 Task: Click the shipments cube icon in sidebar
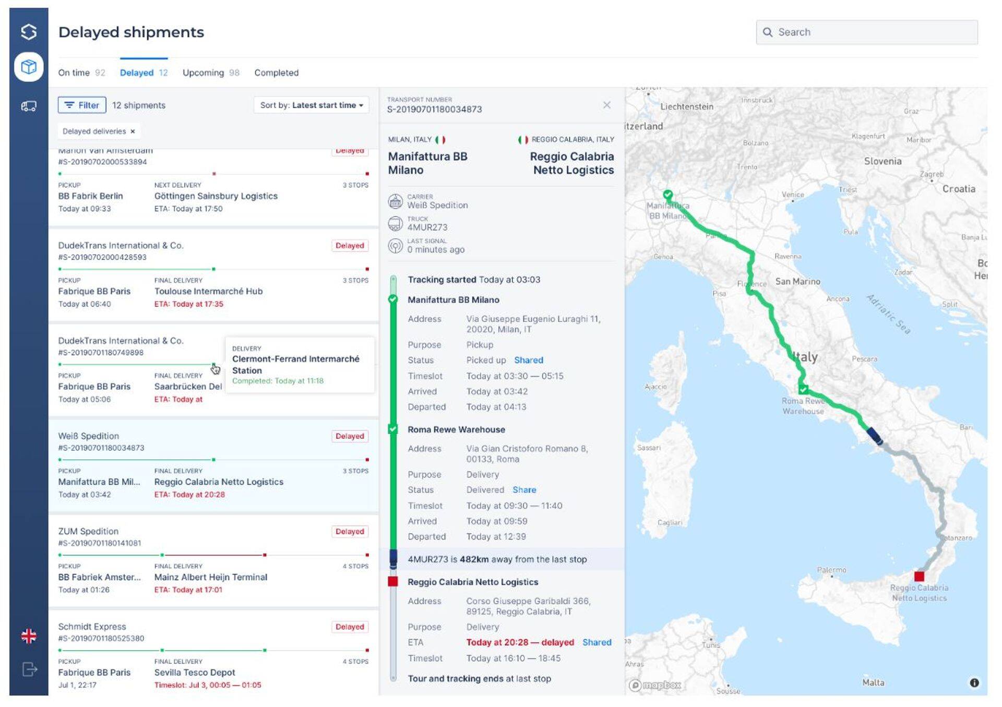29,67
